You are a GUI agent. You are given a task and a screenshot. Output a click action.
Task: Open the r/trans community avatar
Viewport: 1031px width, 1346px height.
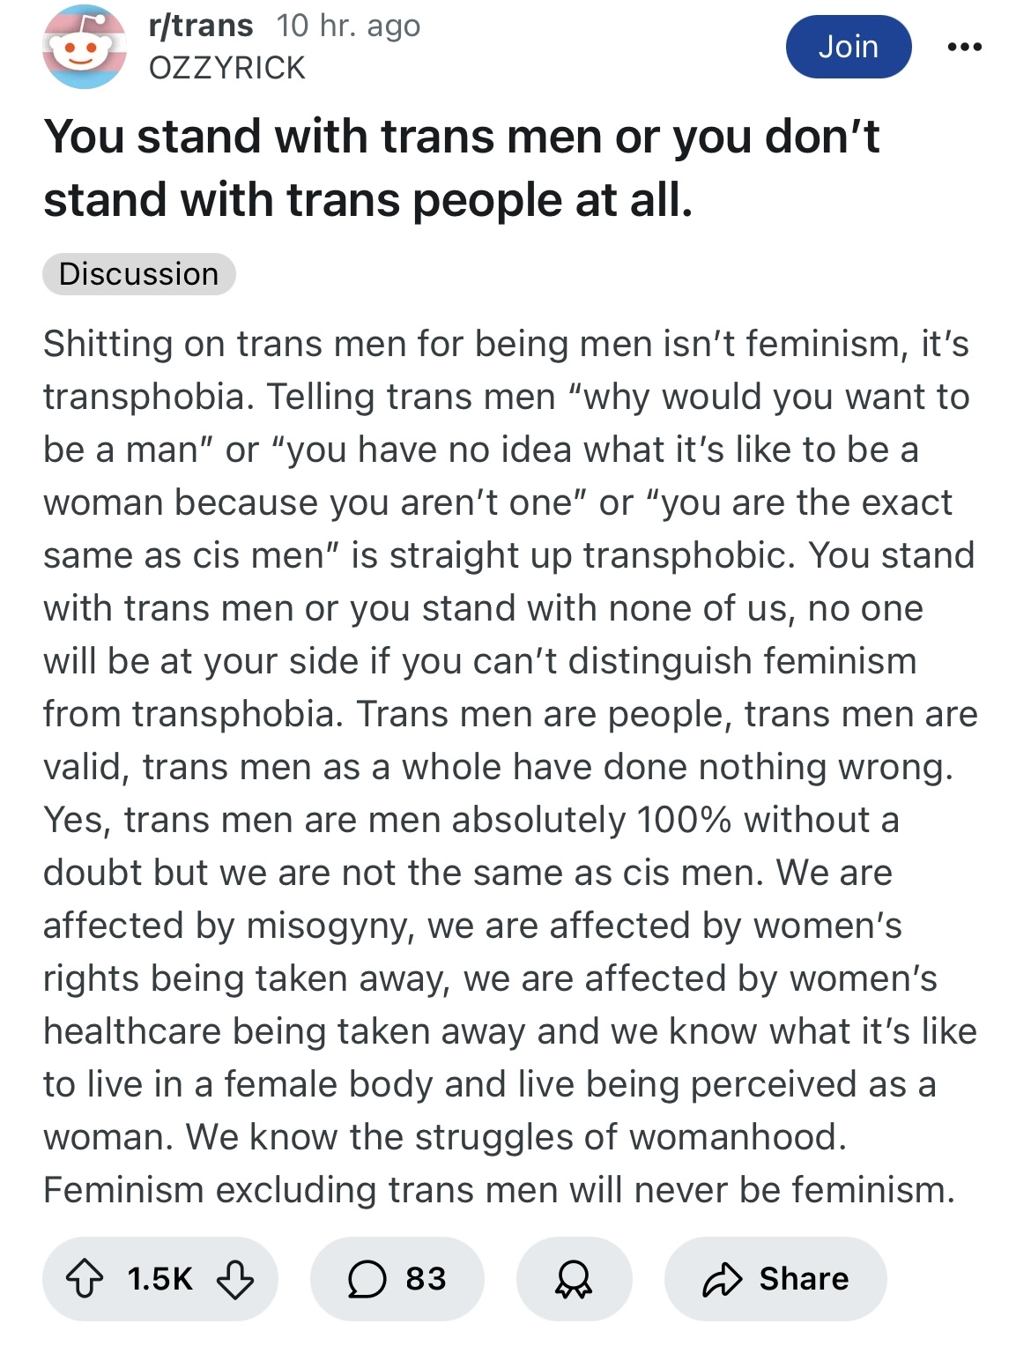[x=85, y=47]
